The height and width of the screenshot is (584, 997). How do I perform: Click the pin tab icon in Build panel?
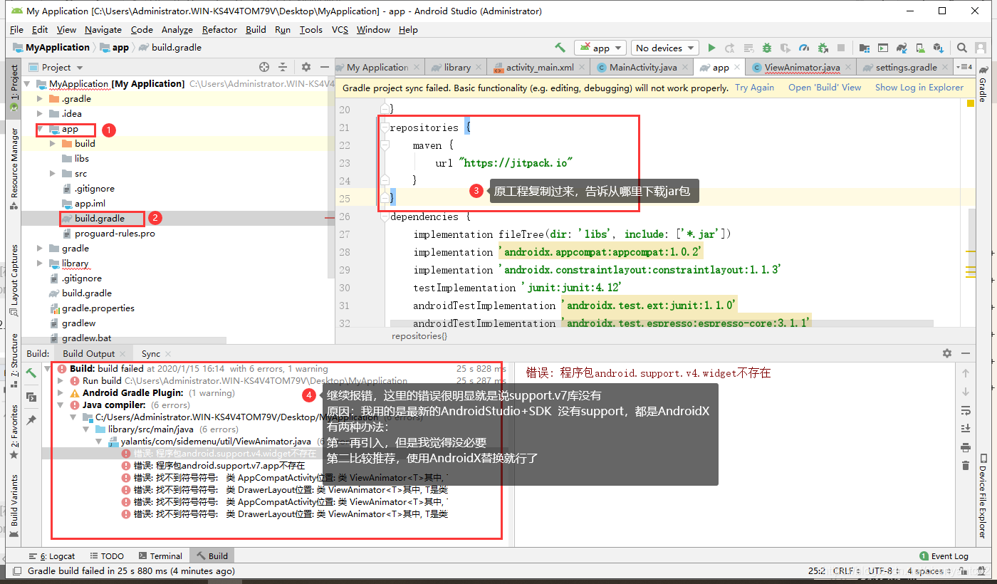pos(31,420)
